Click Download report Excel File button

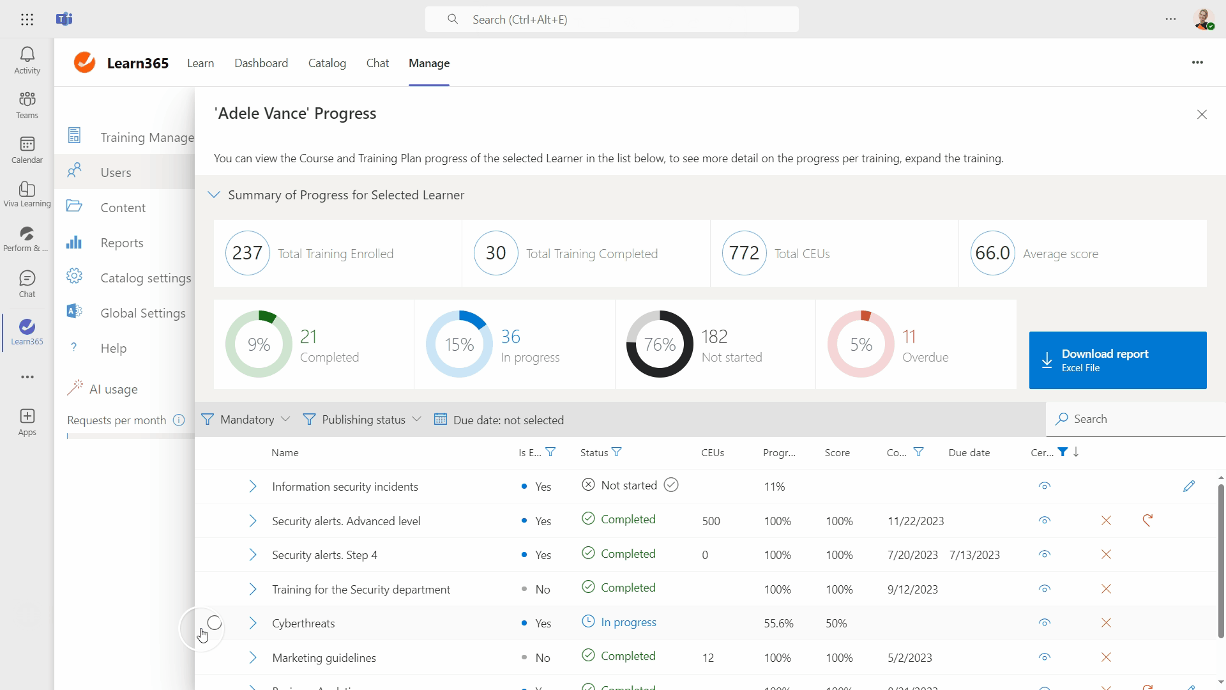(x=1117, y=360)
